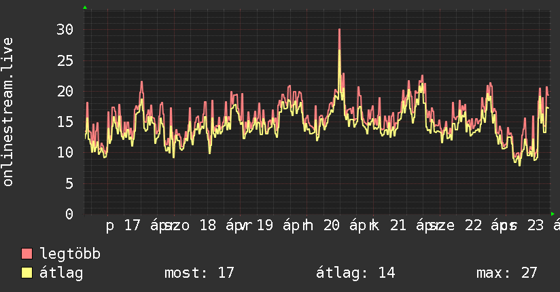560x292 pixels.
Task: Click the y-axis label 25
Action: click(65, 60)
